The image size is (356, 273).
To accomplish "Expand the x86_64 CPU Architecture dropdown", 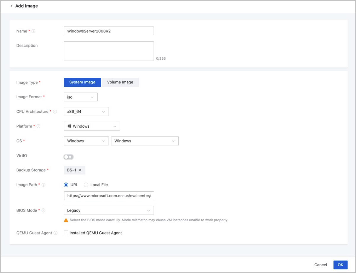I will [x=86, y=112].
